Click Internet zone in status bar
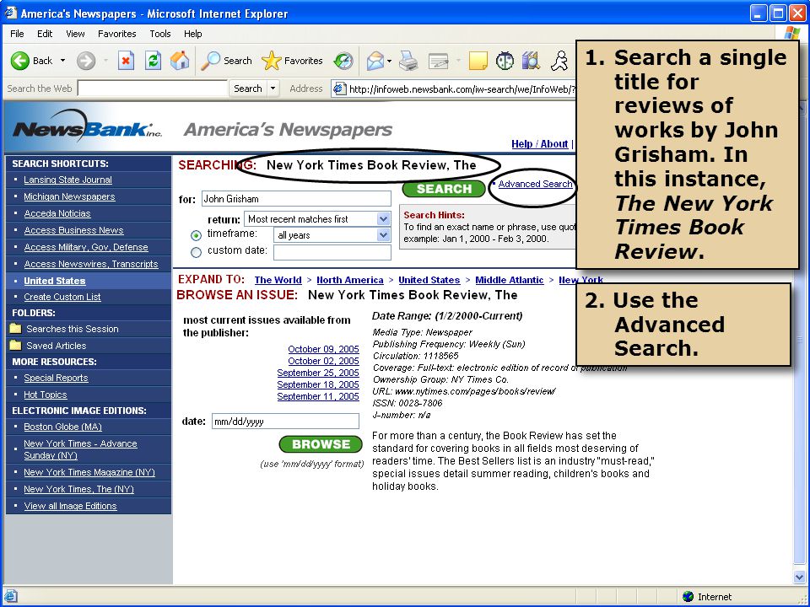The image size is (810, 607). [x=707, y=597]
